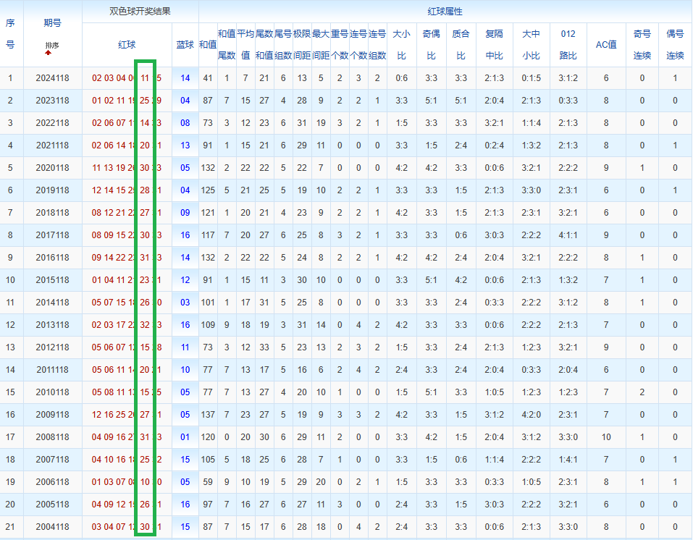The height and width of the screenshot is (540, 693).
Task: Select period number 2004118
Action: [x=53, y=527]
